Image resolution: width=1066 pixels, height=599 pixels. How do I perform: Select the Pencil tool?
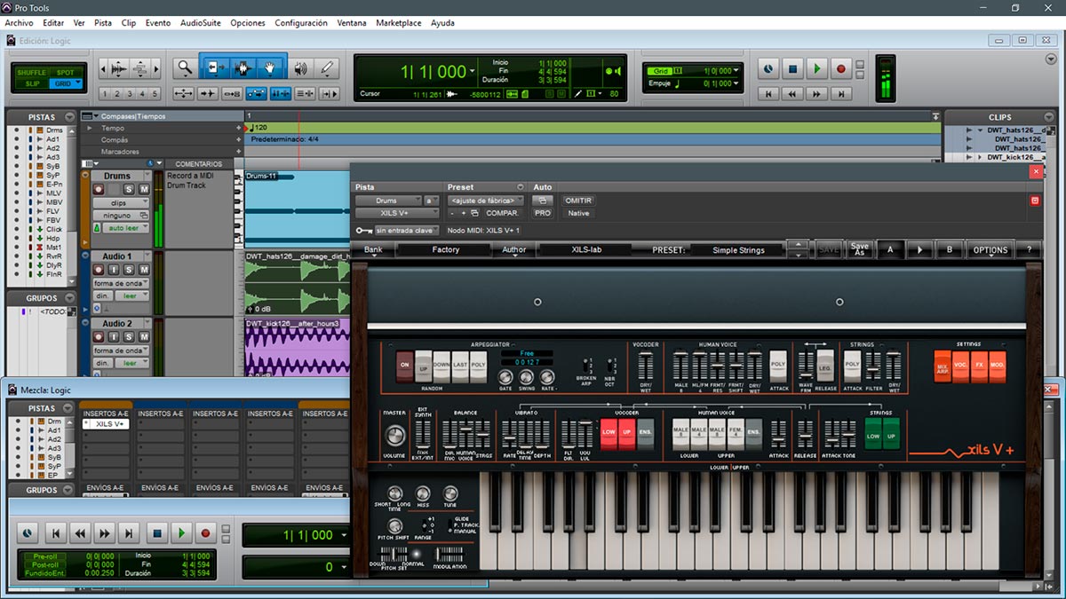328,67
